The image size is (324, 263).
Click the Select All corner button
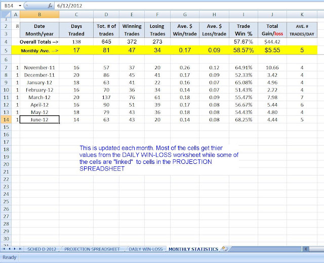click(x=6, y=15)
